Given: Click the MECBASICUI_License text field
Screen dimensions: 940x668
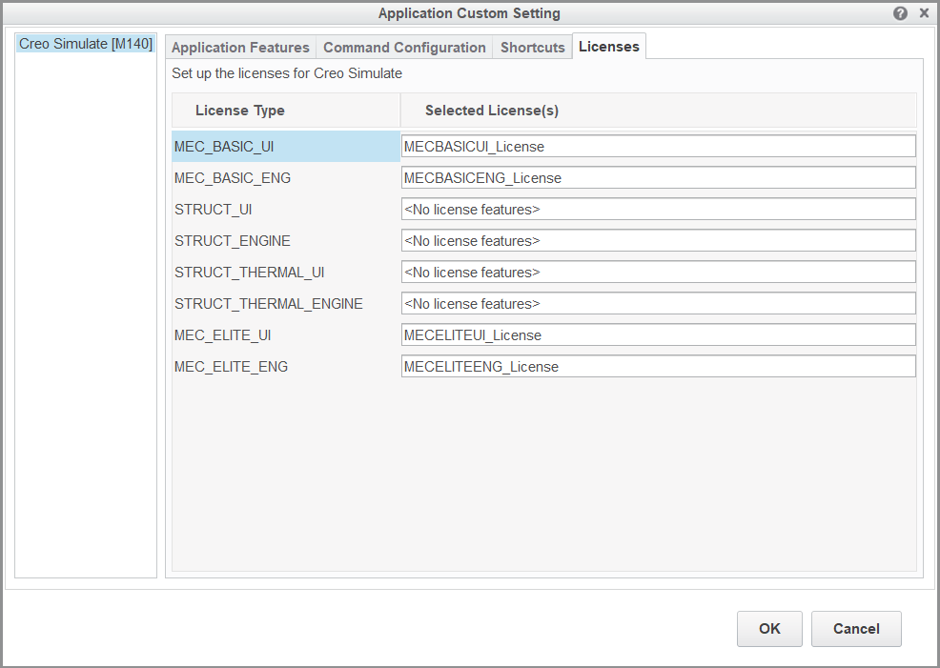Looking at the screenshot, I should (x=658, y=146).
